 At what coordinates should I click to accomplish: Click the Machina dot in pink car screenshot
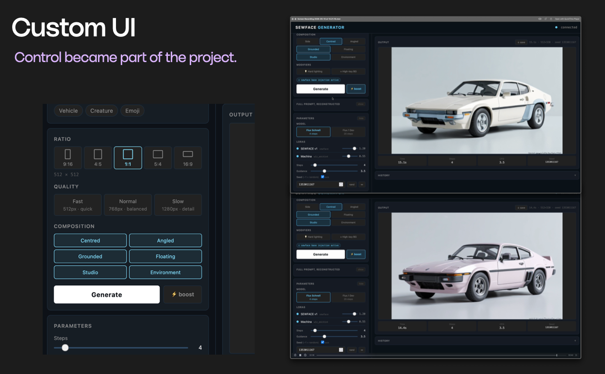click(x=297, y=322)
